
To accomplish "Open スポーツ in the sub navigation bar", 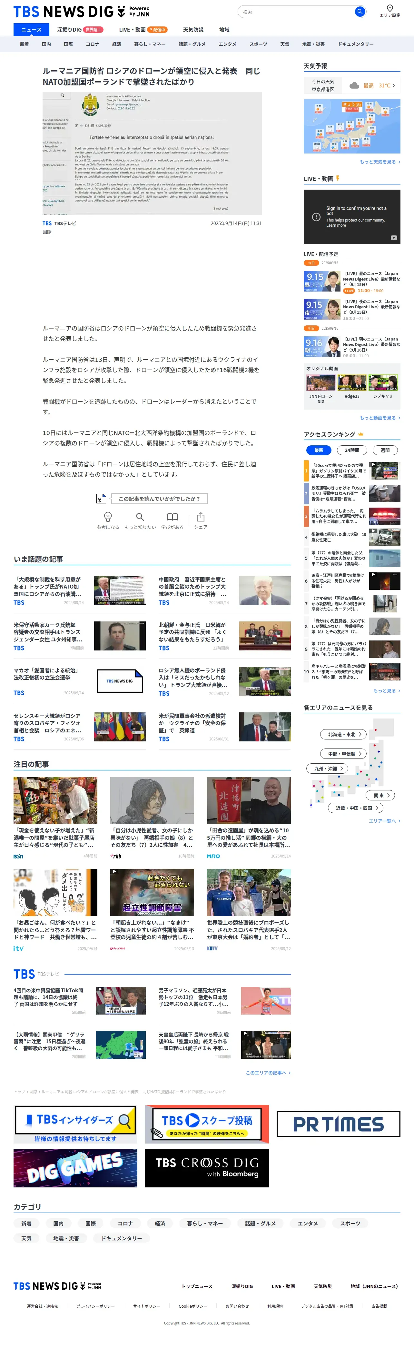I will pos(259,44).
